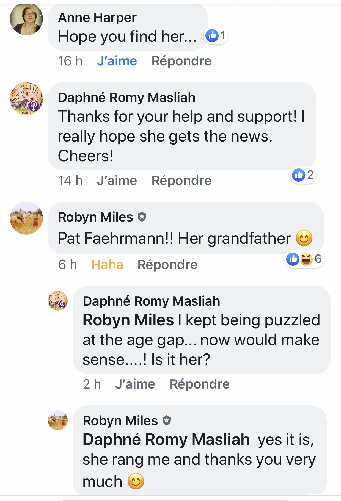
Task: Tap the like reaction count on Anne Harper's comment
Action: 216,36
